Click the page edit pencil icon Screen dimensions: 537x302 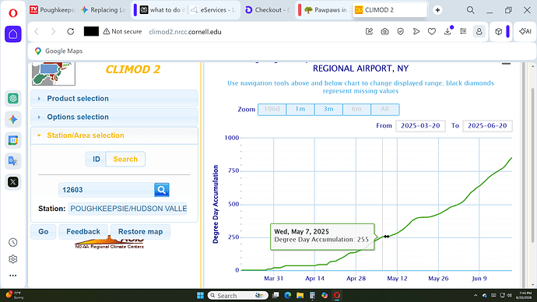tap(369, 31)
